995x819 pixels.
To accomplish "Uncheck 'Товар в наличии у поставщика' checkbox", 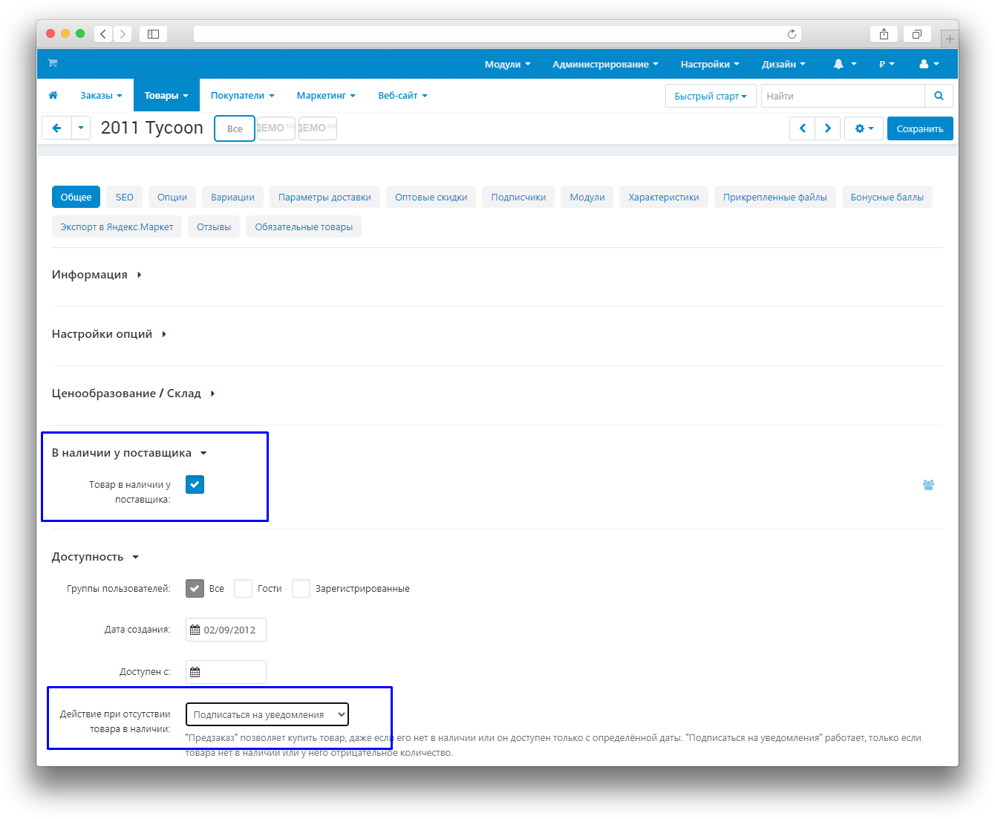I will click(x=195, y=485).
